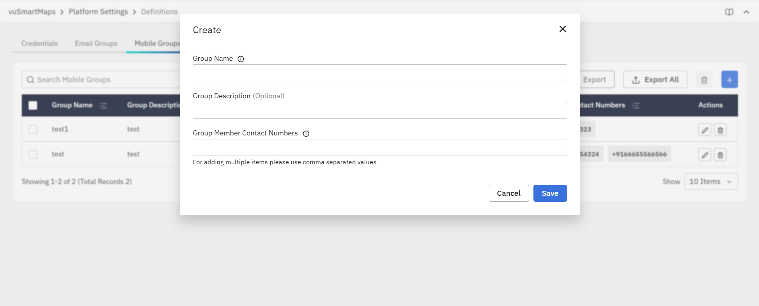Check the test row checkbox
The width and height of the screenshot is (759, 306).
click(x=33, y=154)
